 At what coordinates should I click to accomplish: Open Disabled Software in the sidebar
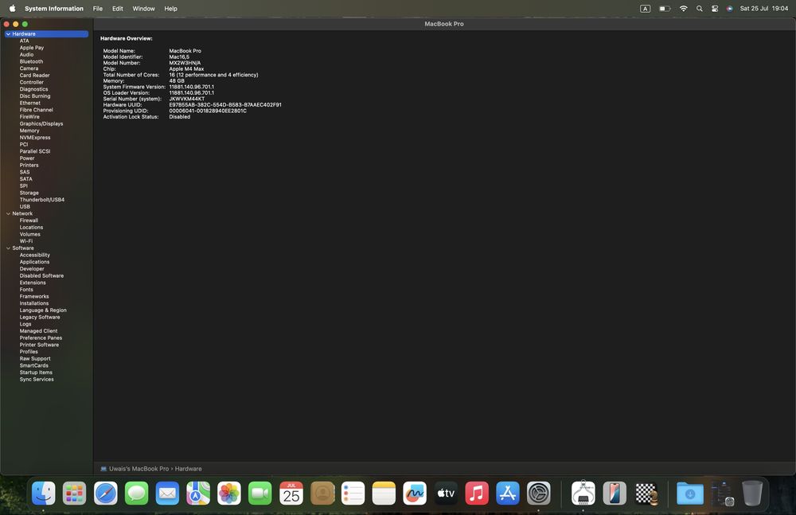(41, 275)
